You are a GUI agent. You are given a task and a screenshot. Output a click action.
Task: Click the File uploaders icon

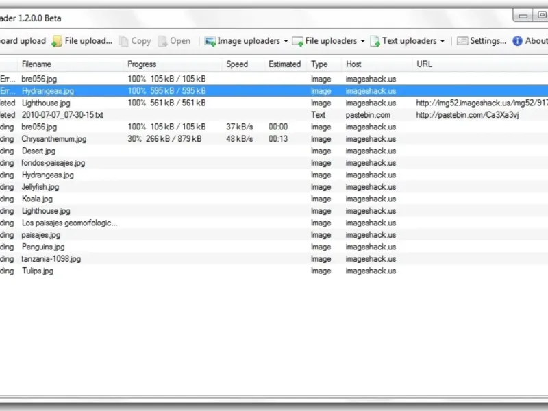(297, 41)
